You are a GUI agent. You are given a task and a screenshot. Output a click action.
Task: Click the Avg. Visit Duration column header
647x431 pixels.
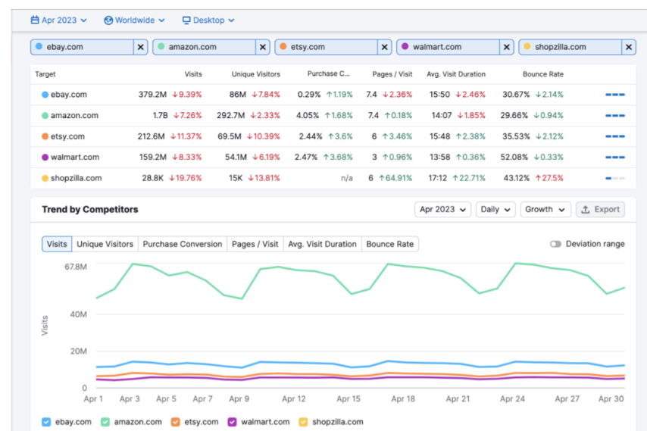(x=456, y=74)
